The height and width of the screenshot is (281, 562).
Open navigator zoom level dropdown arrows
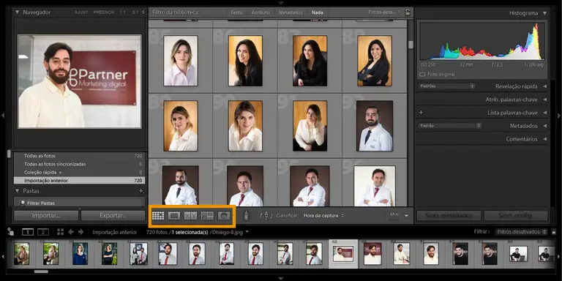[x=143, y=12]
